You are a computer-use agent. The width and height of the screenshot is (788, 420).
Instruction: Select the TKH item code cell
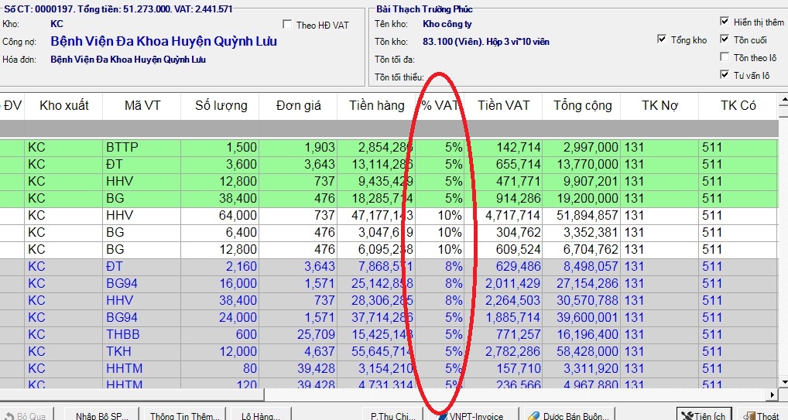coord(142,351)
